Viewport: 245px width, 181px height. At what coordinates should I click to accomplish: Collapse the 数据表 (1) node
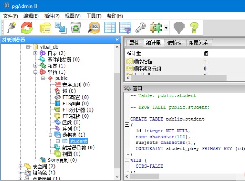50,135
